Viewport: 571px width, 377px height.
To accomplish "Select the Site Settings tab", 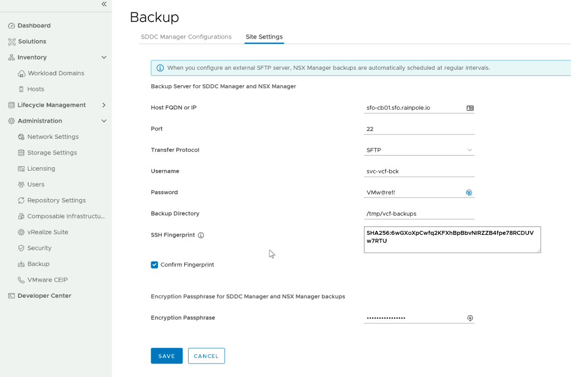I will 264,37.
